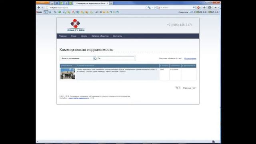
Task: Open the Услуги menu item
Action: coord(84,36)
